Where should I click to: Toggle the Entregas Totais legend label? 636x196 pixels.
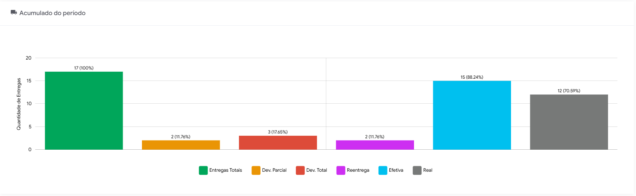226,170
